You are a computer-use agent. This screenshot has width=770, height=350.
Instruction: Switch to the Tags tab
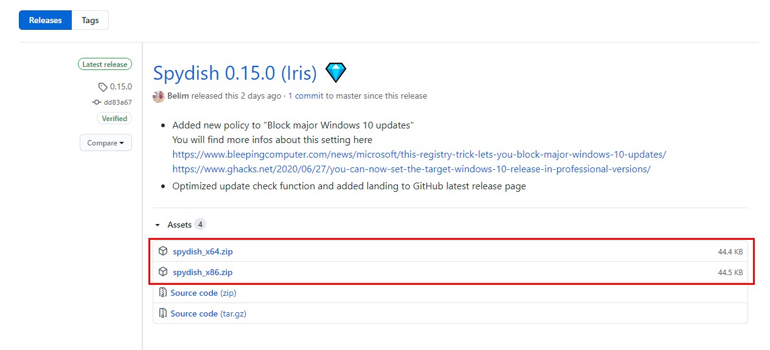[x=90, y=20]
